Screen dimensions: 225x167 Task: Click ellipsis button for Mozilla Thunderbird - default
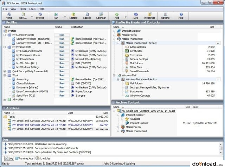click(218, 43)
